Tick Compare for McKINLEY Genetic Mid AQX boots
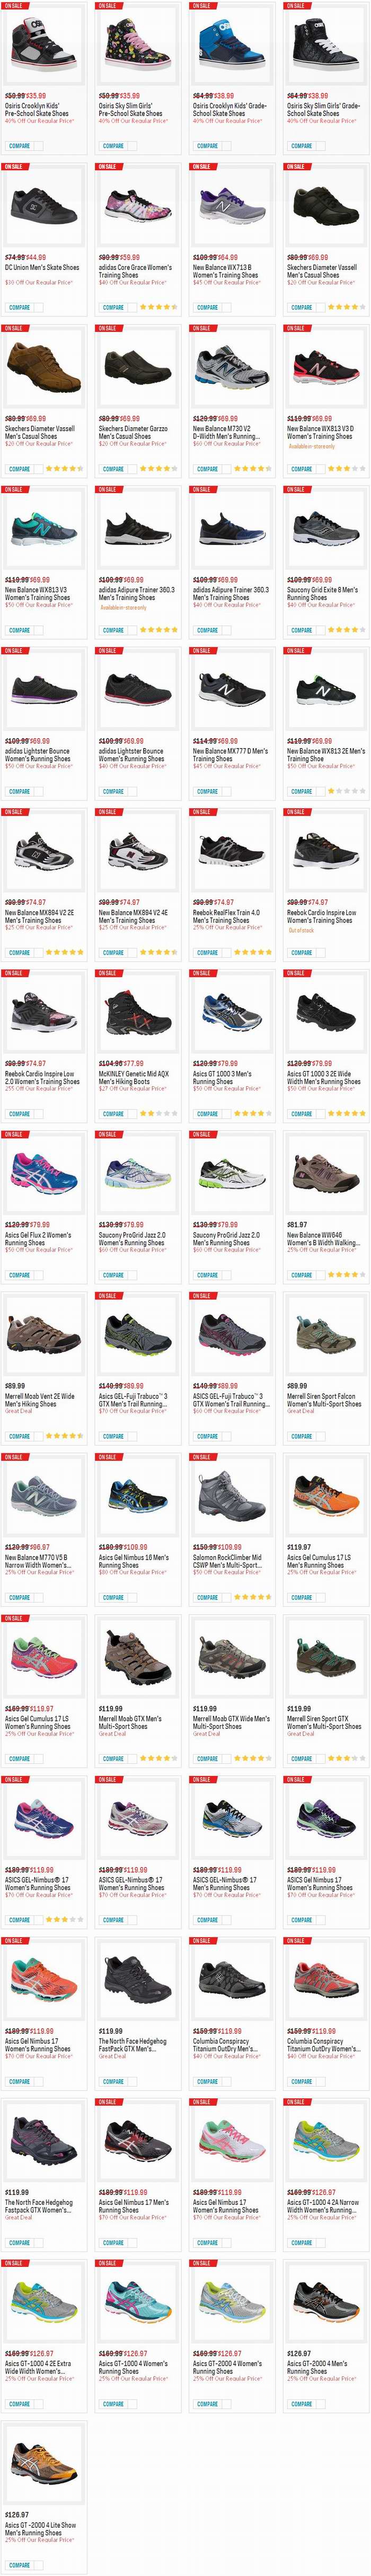 click(113, 1113)
